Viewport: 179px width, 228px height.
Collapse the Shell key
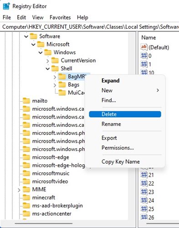48,69
